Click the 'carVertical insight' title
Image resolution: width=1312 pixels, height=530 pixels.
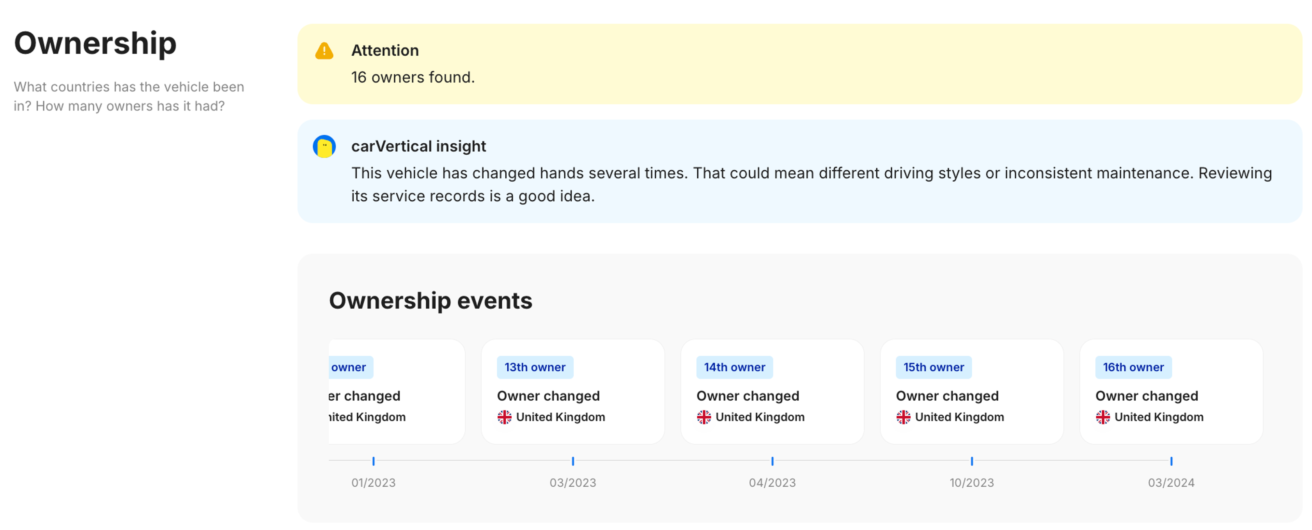pyautogui.click(x=418, y=146)
